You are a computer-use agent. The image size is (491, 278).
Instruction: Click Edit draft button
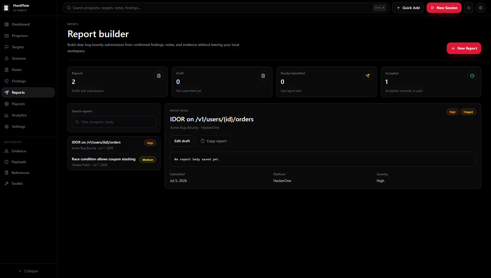pyautogui.click(x=182, y=141)
